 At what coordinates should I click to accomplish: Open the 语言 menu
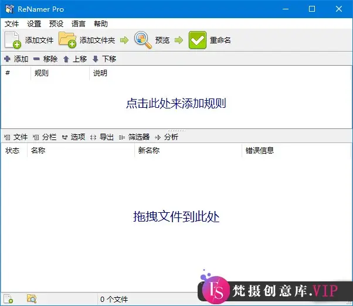pos(79,24)
